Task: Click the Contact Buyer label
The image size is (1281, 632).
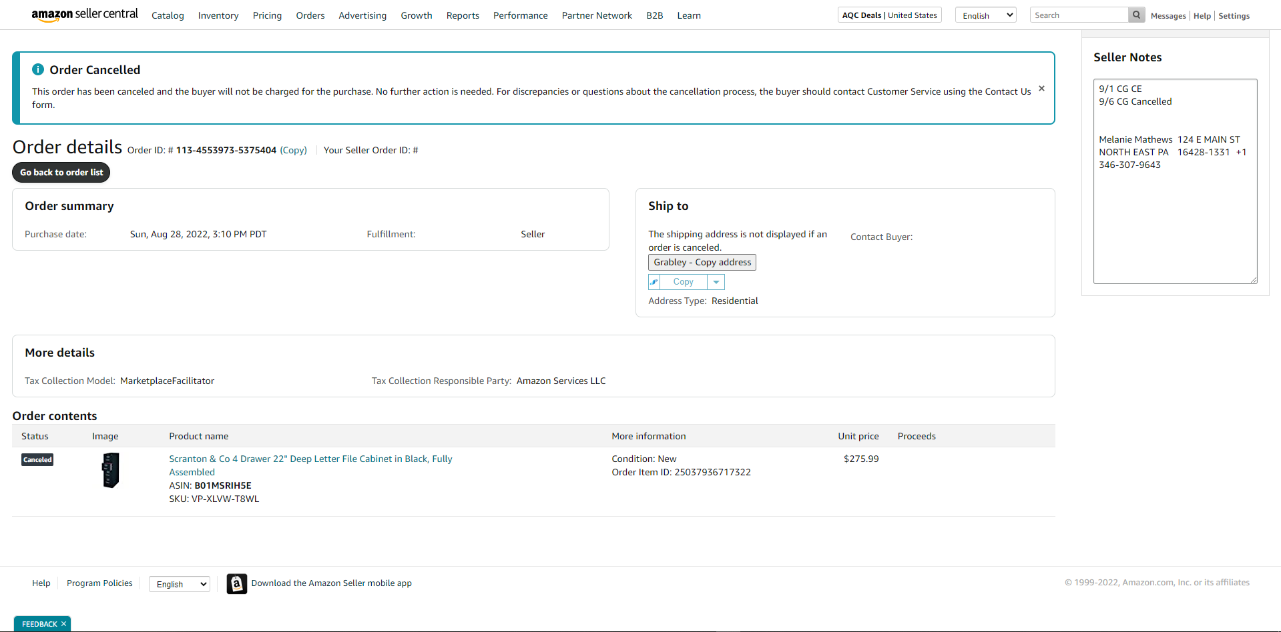Action: coord(881,237)
